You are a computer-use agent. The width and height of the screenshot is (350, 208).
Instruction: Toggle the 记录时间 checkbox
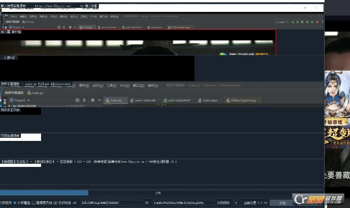(x=55, y=203)
